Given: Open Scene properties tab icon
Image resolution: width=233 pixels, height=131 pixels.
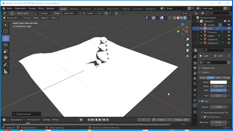Looking at the screenshot, I should (195, 79).
